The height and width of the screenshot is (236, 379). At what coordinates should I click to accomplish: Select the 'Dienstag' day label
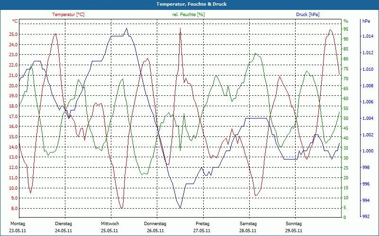[x=63, y=224]
